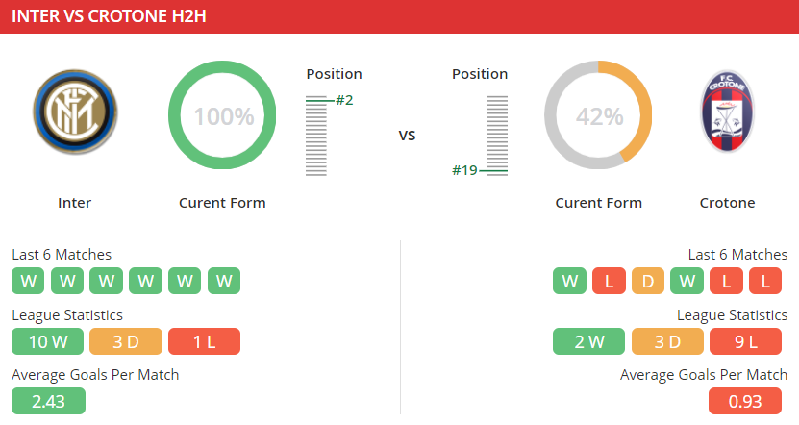The height and width of the screenshot is (425, 799).
Task: Click Crotone's first red L badge
Action: 609,281
